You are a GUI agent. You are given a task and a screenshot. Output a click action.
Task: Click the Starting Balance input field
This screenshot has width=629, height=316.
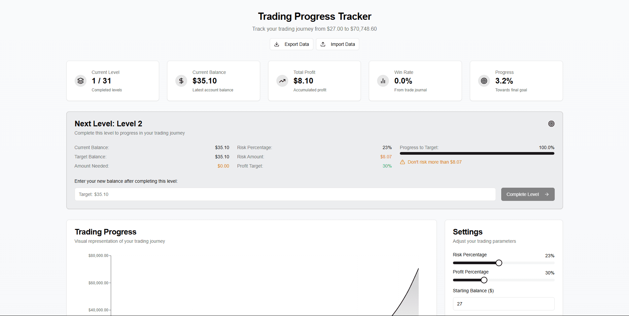pyautogui.click(x=503, y=304)
